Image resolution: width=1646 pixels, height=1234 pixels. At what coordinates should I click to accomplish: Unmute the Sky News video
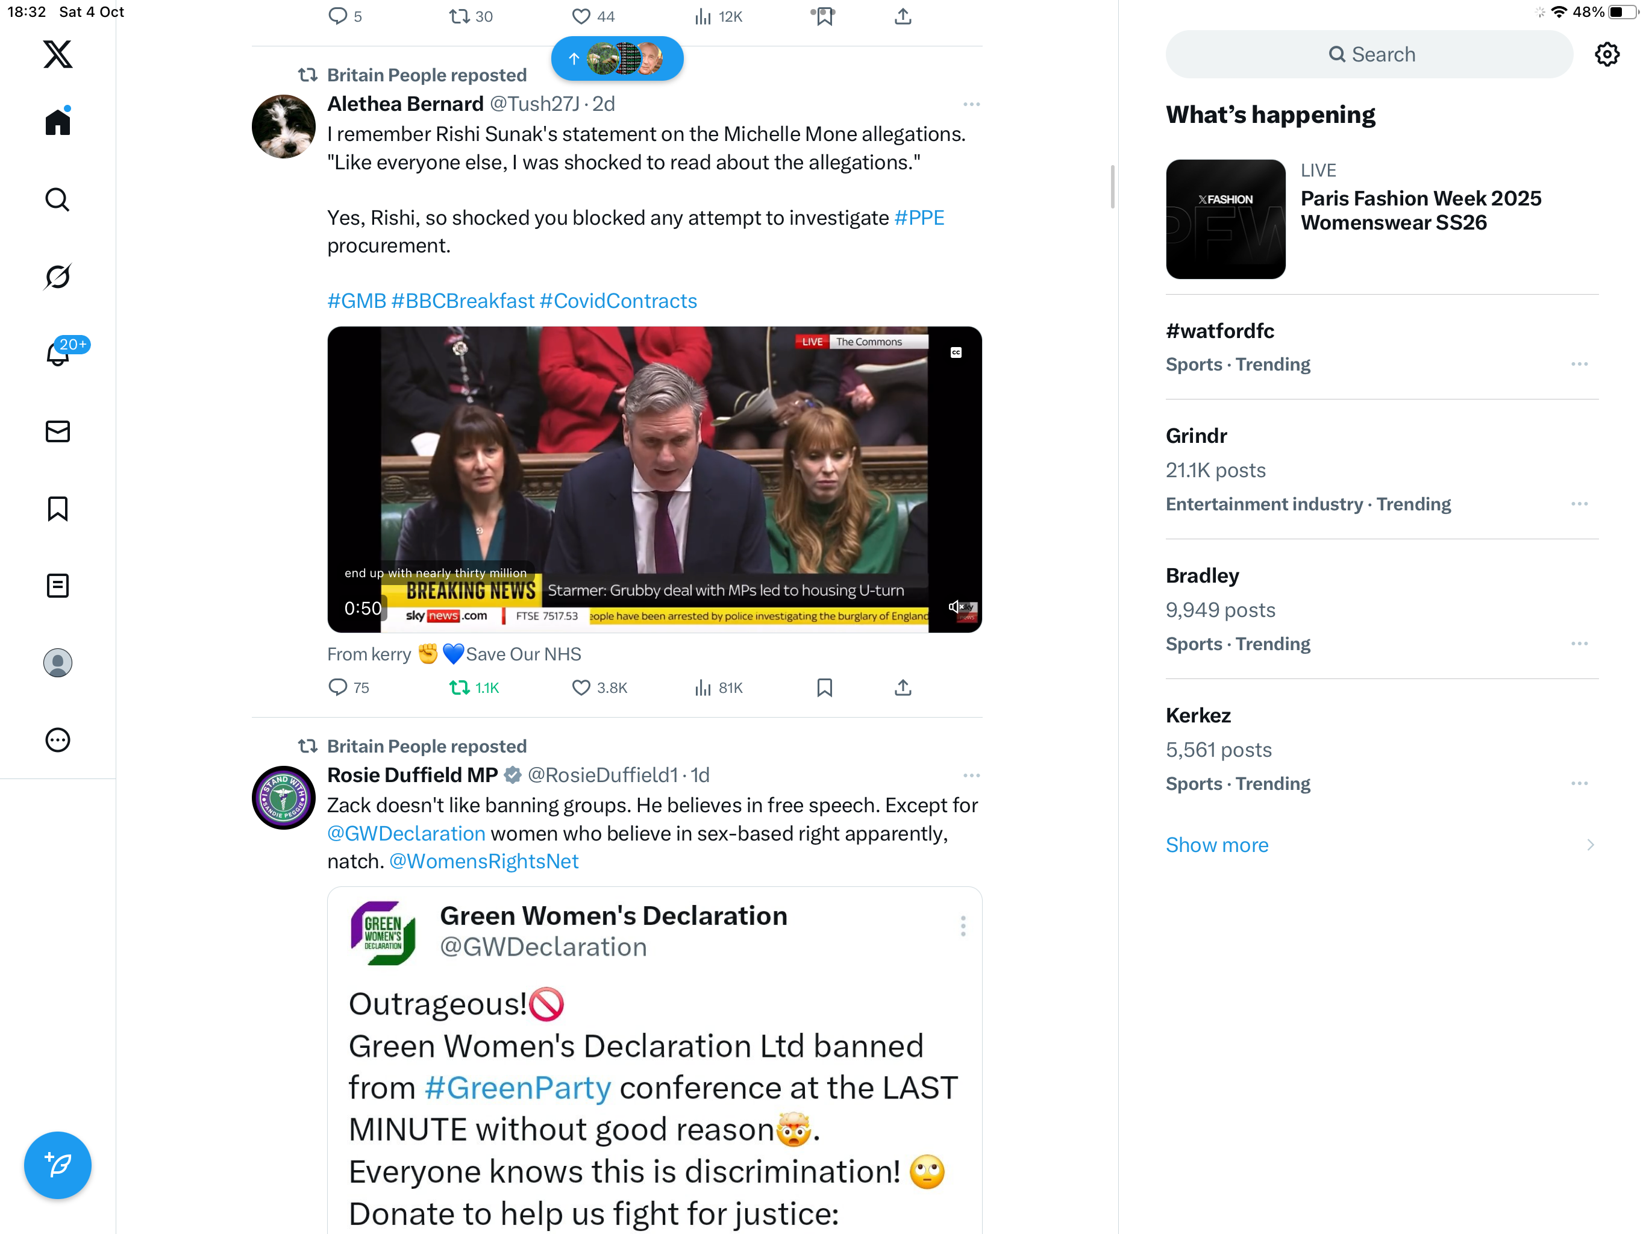pos(955,607)
